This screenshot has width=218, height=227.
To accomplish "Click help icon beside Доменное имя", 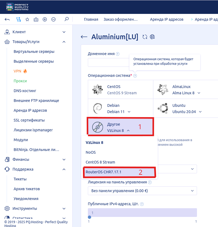I will [x=118, y=54].
